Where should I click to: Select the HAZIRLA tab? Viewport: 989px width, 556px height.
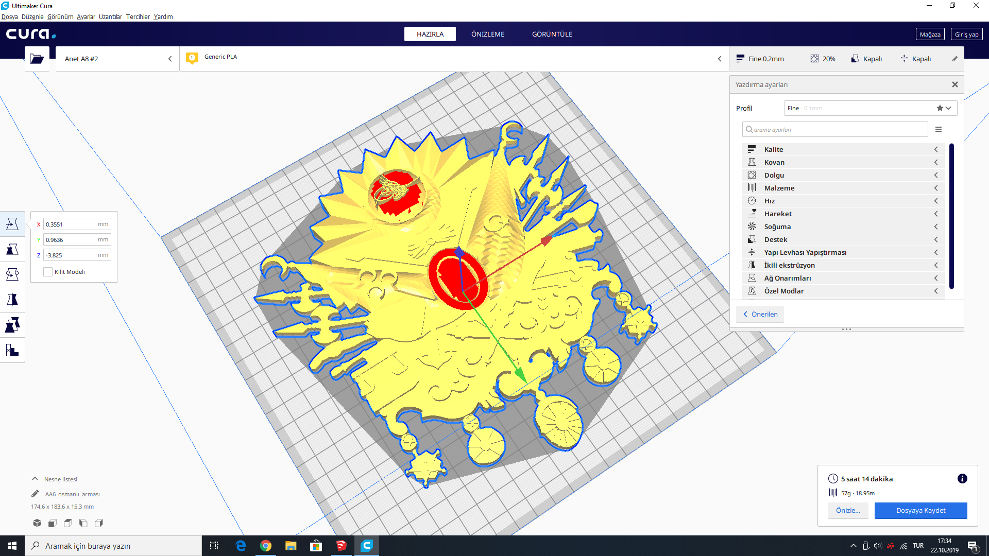tap(430, 34)
